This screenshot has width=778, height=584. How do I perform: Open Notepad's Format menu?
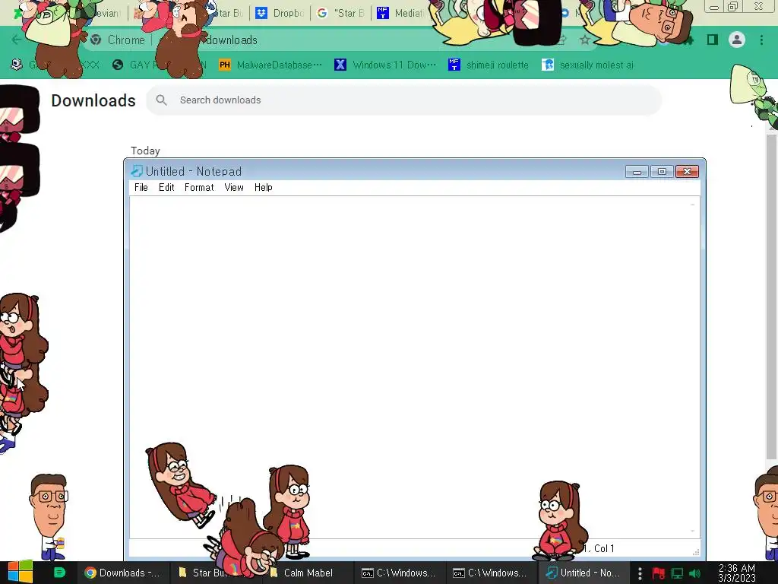pyautogui.click(x=199, y=187)
